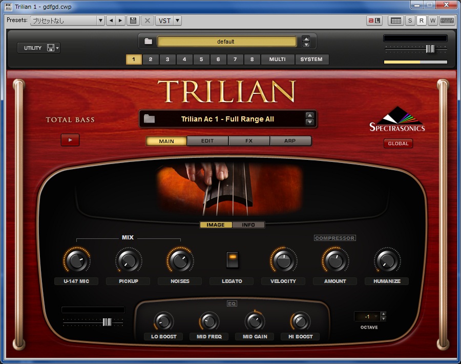The image size is (461, 364).
Task: Open the on-screen keyboard icon at far right
Action: (x=447, y=21)
